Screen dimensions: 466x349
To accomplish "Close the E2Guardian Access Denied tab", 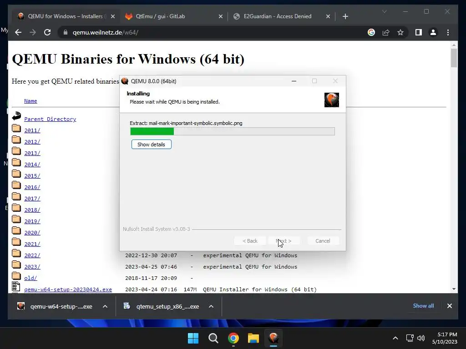I will click(x=328, y=16).
